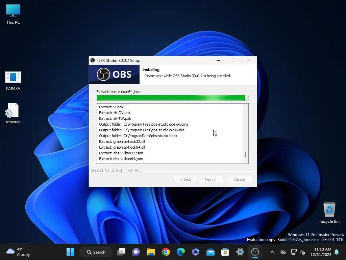
Task: Click the Nullsoft Install System v3.06.1 label
Action: click(x=116, y=171)
